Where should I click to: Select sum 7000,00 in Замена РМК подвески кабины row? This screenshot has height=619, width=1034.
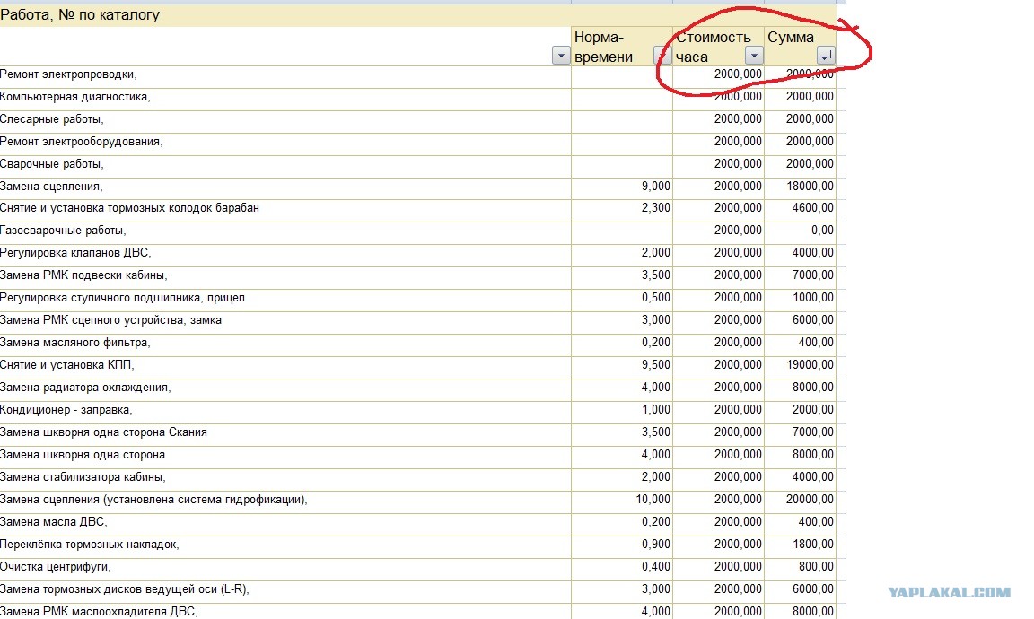[813, 275]
